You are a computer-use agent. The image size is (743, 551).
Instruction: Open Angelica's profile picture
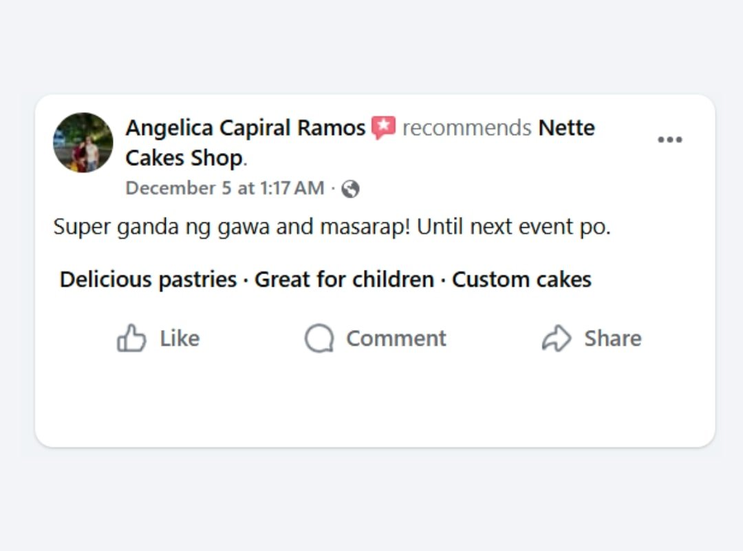[83, 143]
